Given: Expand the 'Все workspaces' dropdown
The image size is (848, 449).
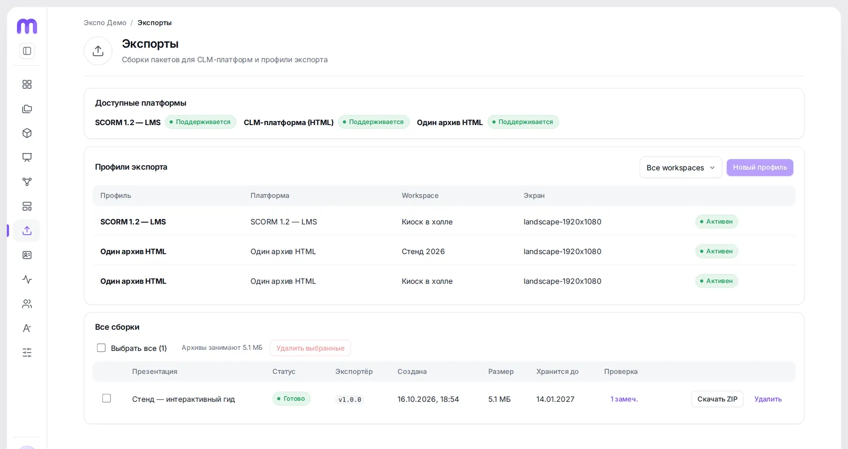Looking at the screenshot, I should click(681, 168).
